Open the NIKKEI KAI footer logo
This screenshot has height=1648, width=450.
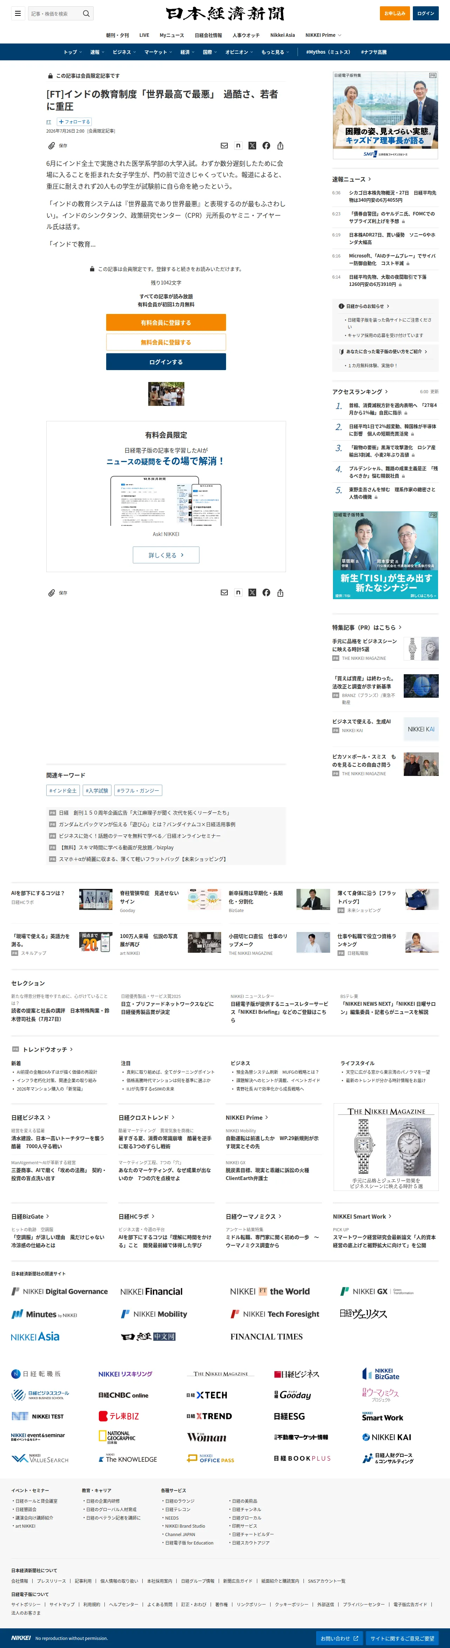pos(387,1437)
